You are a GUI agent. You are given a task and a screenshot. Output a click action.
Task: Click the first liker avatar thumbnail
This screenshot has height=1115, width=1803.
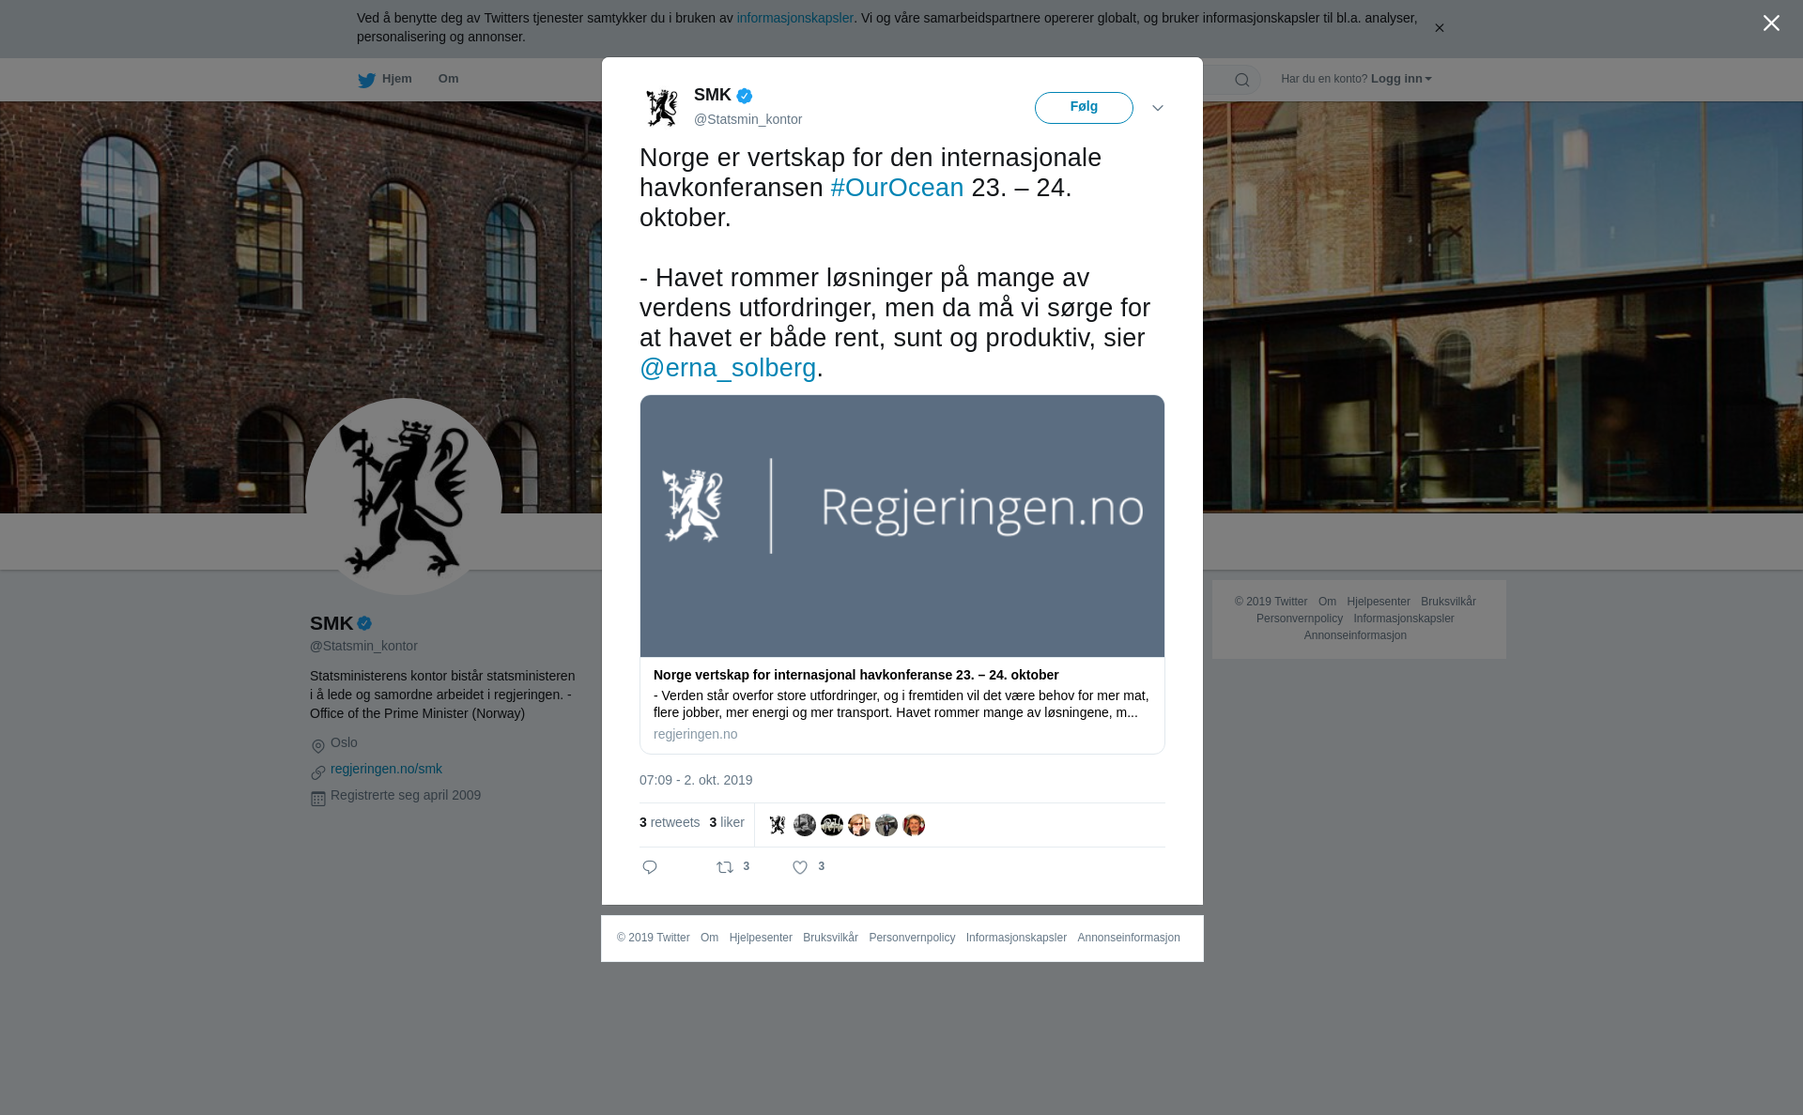coord(778,825)
